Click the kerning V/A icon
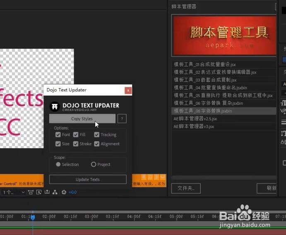 pyautogui.click(x=283, y=110)
